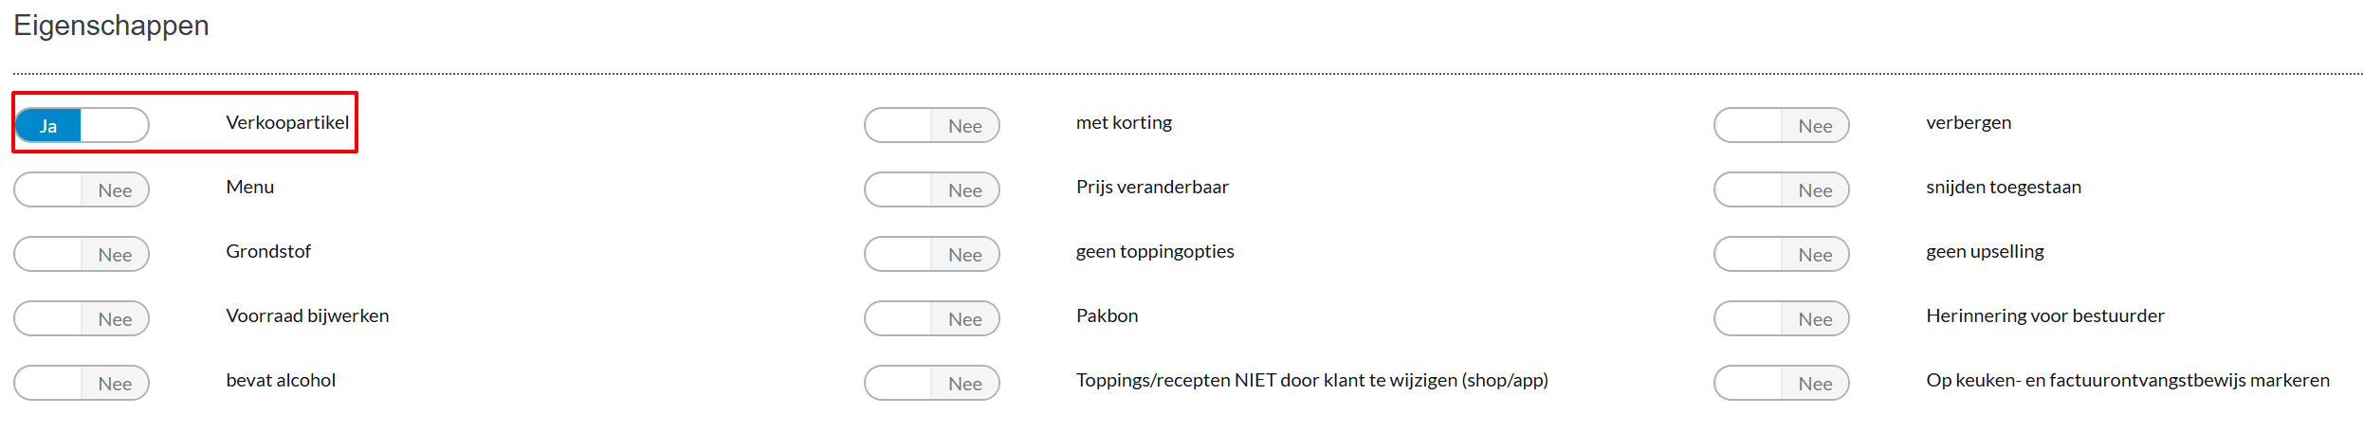Switch on the Pakbon toggle
2363x432 pixels.
point(931,318)
